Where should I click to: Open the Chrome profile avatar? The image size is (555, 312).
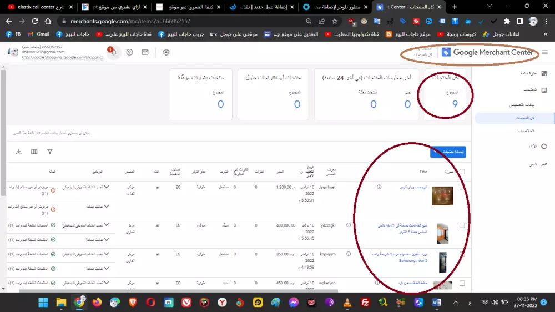coord(533,21)
